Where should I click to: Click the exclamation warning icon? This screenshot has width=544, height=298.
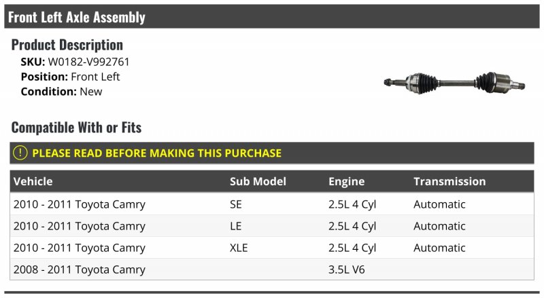click(20, 153)
